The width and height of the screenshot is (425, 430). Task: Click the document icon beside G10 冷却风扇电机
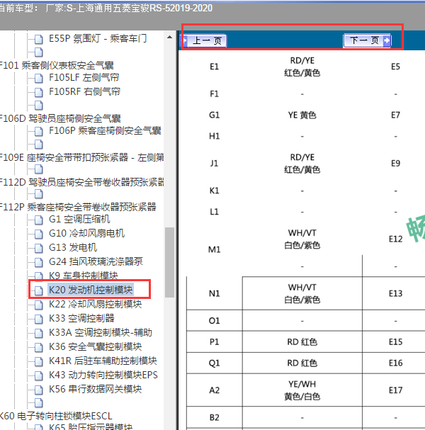coord(39,234)
